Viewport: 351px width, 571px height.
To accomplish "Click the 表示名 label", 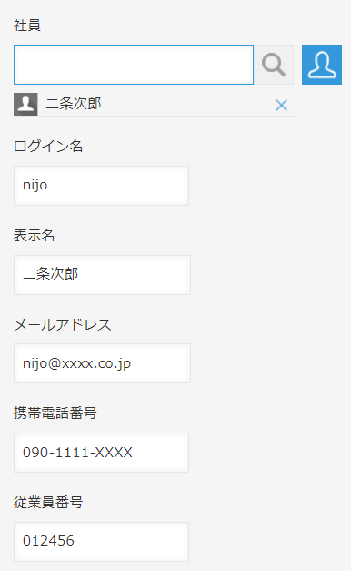I will click(x=35, y=236).
